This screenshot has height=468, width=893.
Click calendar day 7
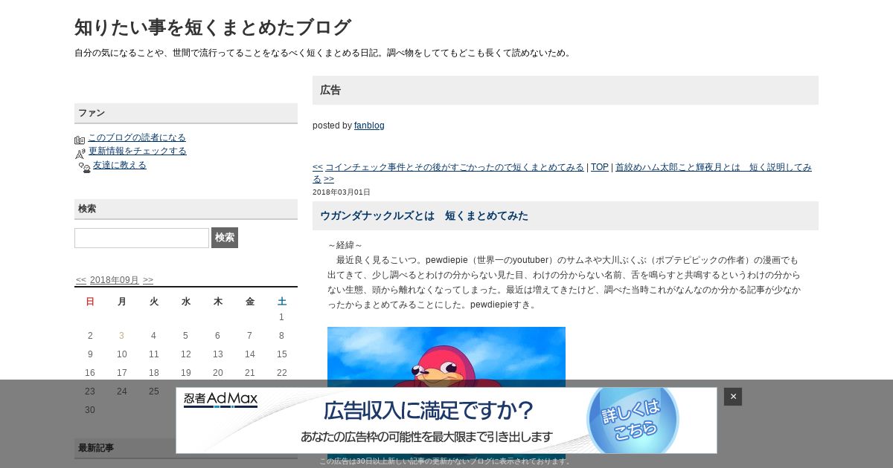click(250, 336)
